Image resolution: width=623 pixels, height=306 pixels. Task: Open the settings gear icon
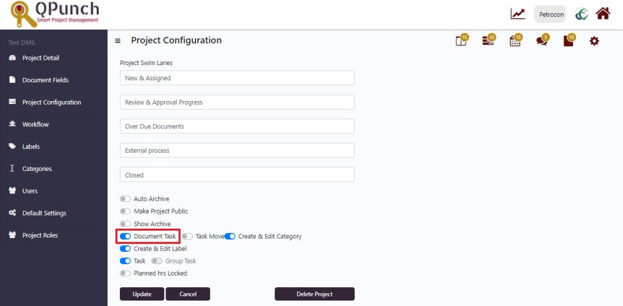point(594,41)
